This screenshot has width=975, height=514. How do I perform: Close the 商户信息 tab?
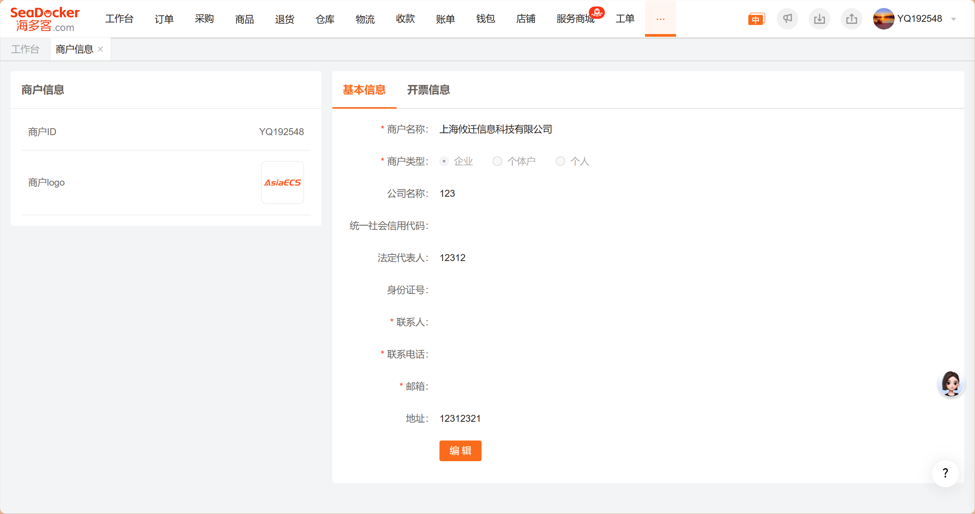(x=101, y=49)
